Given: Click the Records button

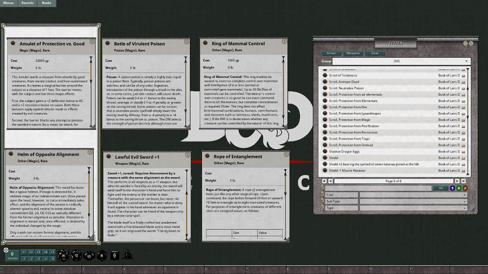Looking at the screenshot, I should pyautogui.click(x=27, y=3).
